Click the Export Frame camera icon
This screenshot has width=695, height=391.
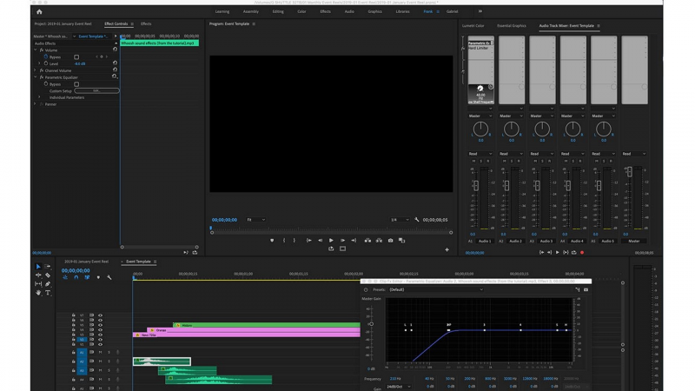pyautogui.click(x=390, y=241)
